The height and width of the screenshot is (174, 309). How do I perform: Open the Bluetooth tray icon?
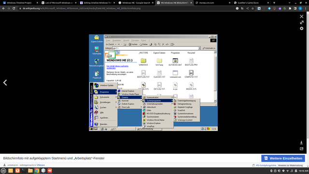tap(271, 171)
